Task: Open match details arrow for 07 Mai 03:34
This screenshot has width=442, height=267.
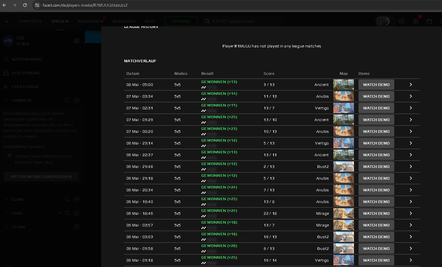Action: coord(411,96)
